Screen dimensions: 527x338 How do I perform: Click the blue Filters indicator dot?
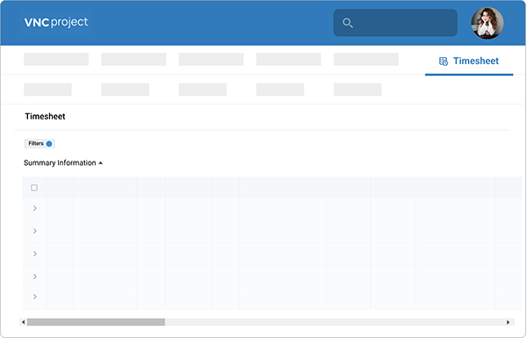(49, 144)
